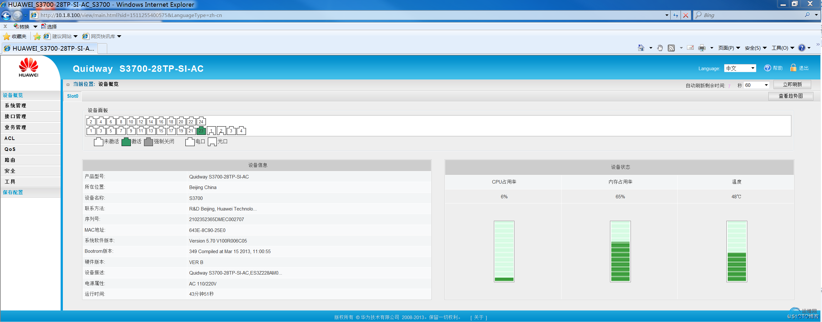Open ACL sidebar menu
822x322 pixels.
click(x=30, y=138)
